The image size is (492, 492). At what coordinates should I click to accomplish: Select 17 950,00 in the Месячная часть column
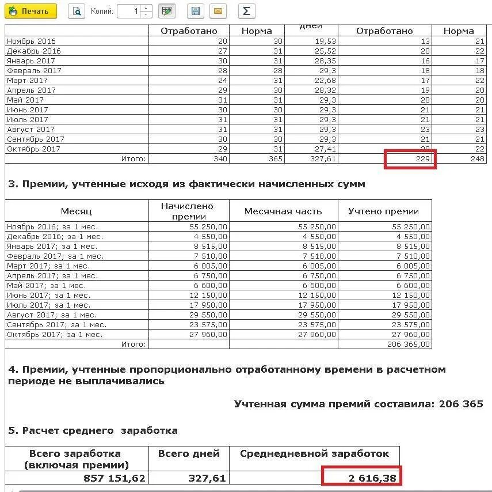(x=283, y=305)
